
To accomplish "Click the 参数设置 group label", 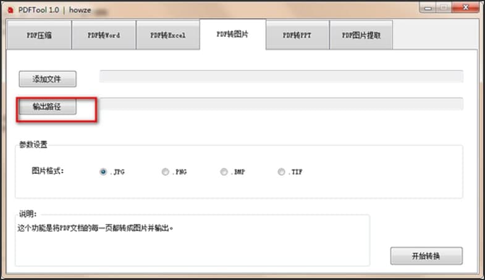I will (x=33, y=144).
